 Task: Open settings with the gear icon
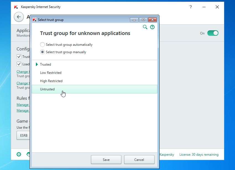point(19,154)
